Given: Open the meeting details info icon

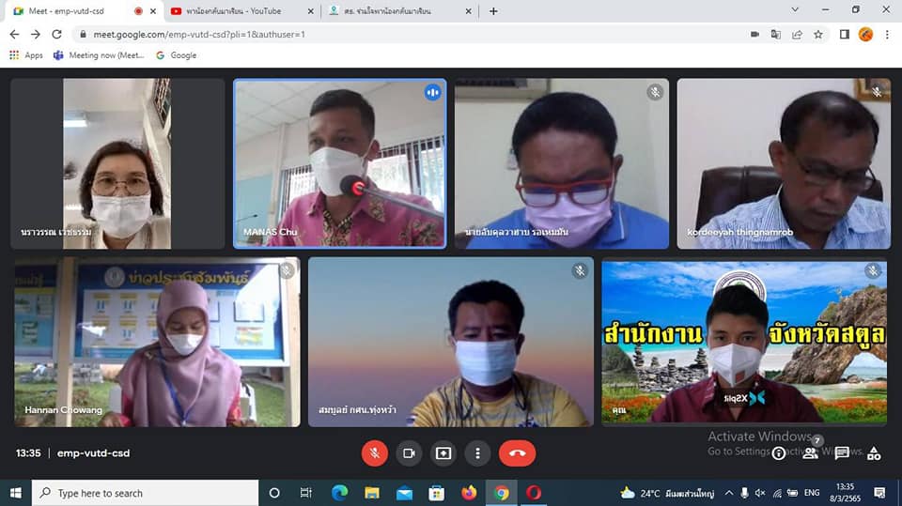Looking at the screenshot, I should (779, 453).
